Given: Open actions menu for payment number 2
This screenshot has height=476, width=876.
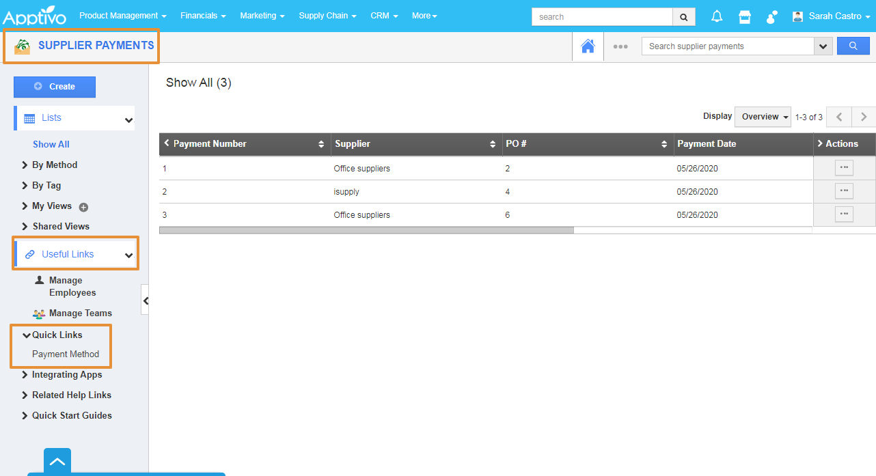Looking at the screenshot, I should (844, 191).
